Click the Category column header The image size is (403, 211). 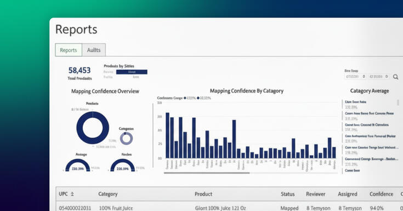click(107, 194)
